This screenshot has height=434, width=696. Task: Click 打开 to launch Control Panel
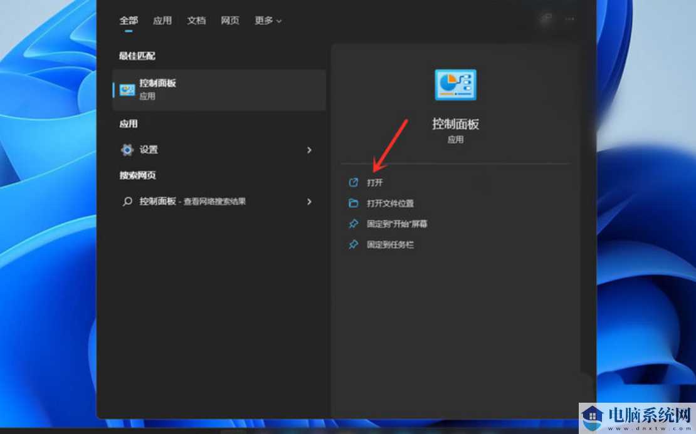(374, 182)
